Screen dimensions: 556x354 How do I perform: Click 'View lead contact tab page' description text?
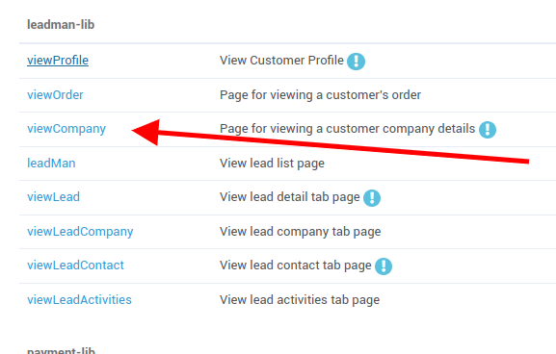(x=296, y=265)
